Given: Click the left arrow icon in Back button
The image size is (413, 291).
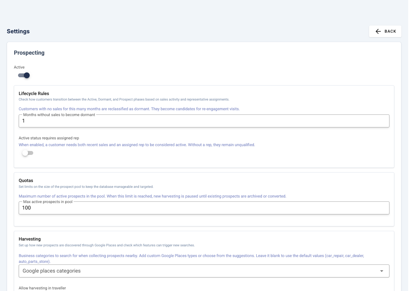Looking at the screenshot, I should tap(378, 31).
